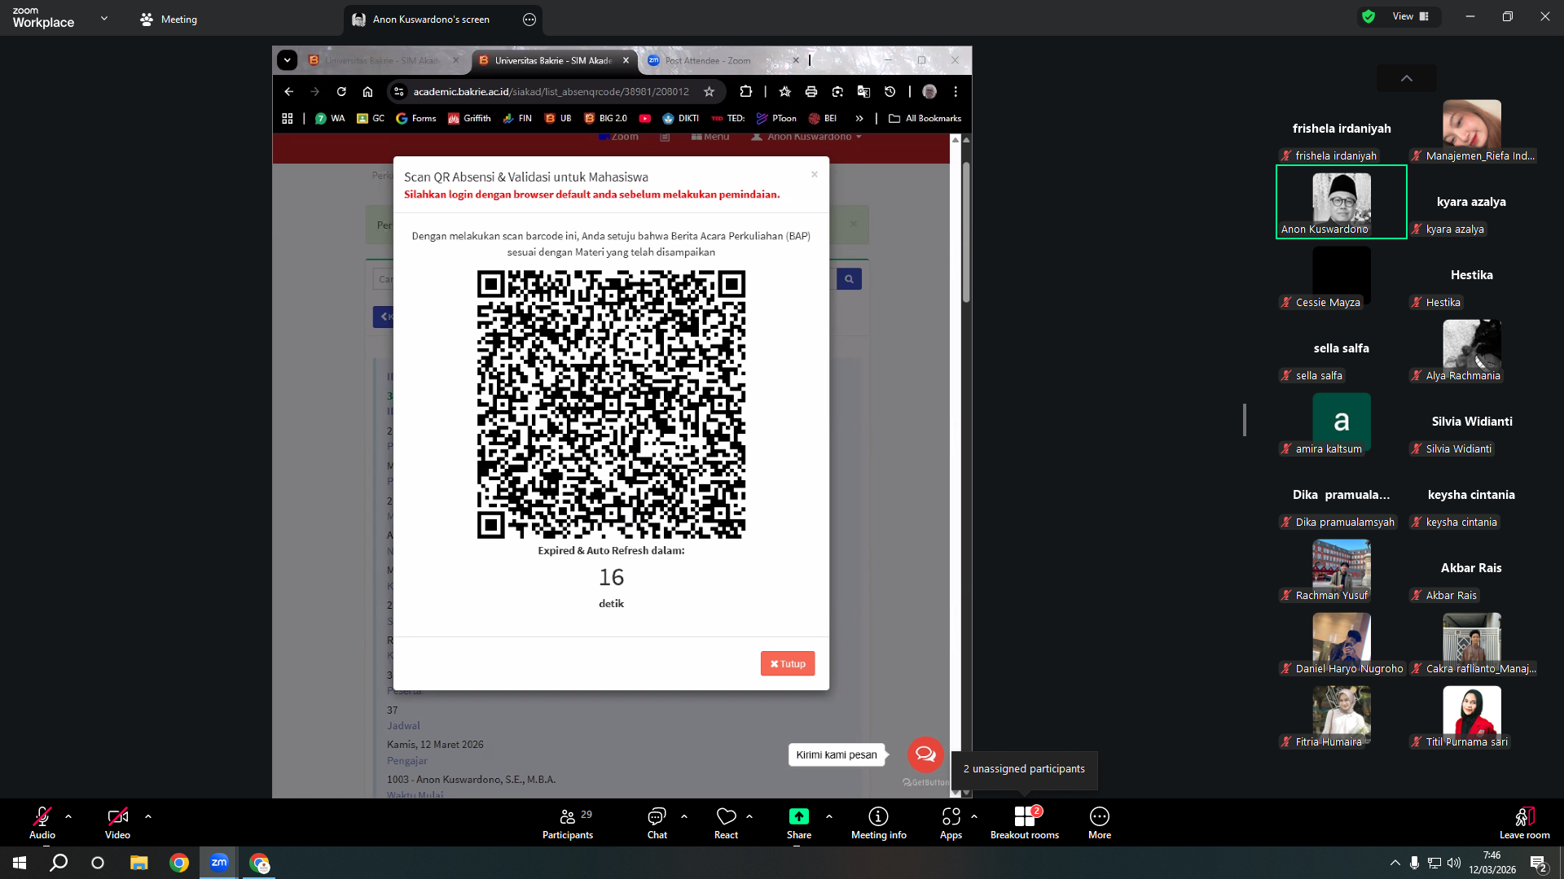
Task: Open options on the shared screen tab
Action: point(529,20)
